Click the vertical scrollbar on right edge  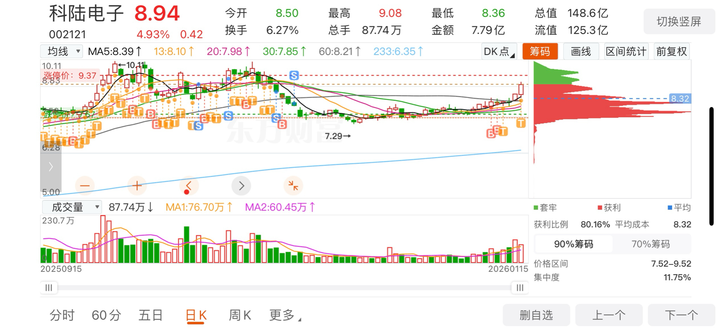pyautogui.click(x=711, y=166)
